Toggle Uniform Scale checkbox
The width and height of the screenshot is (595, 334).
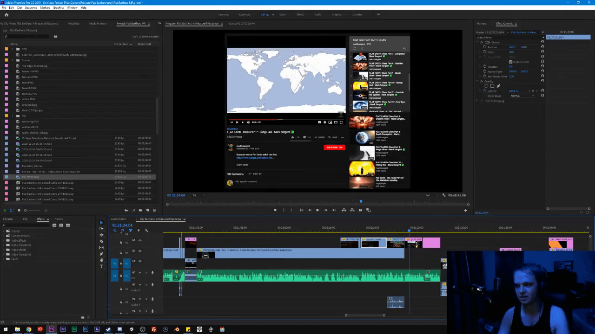510,62
